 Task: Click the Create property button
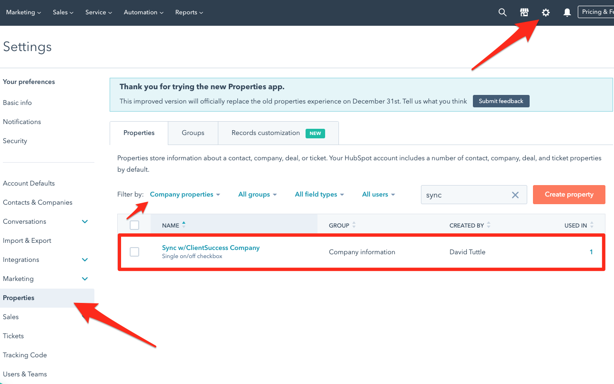click(569, 195)
